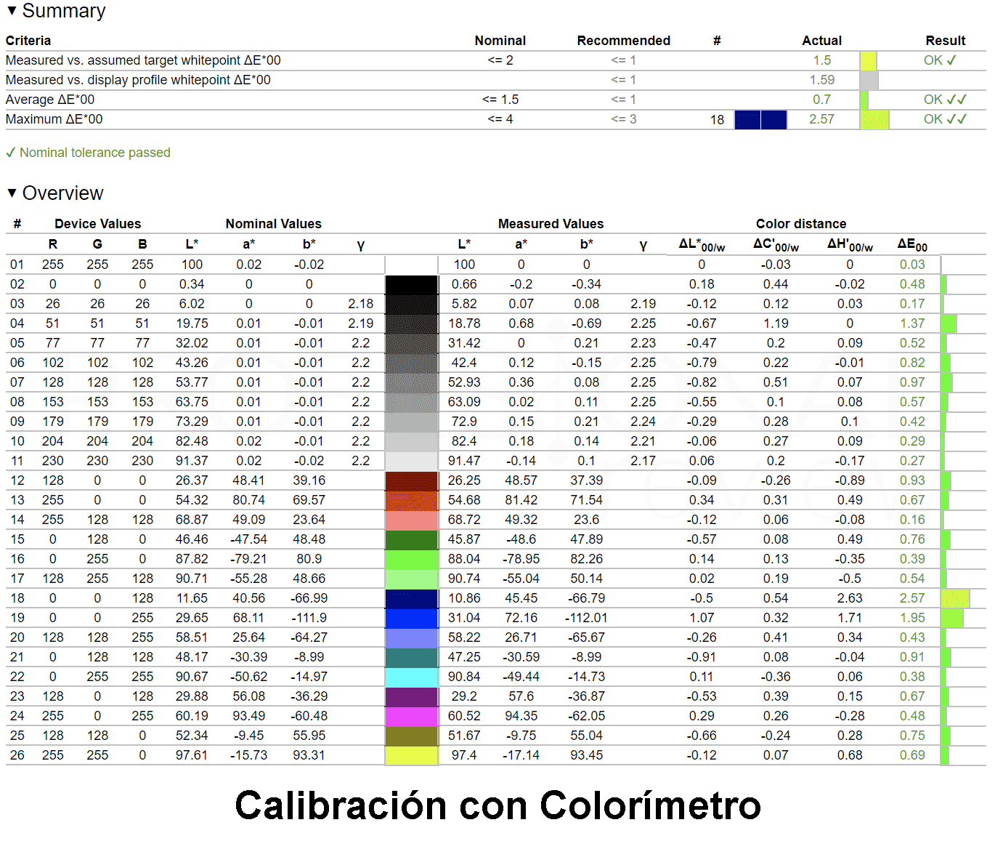Click cyan swatch in row 22
Viewport: 1003px width, 841px height.
(411, 677)
